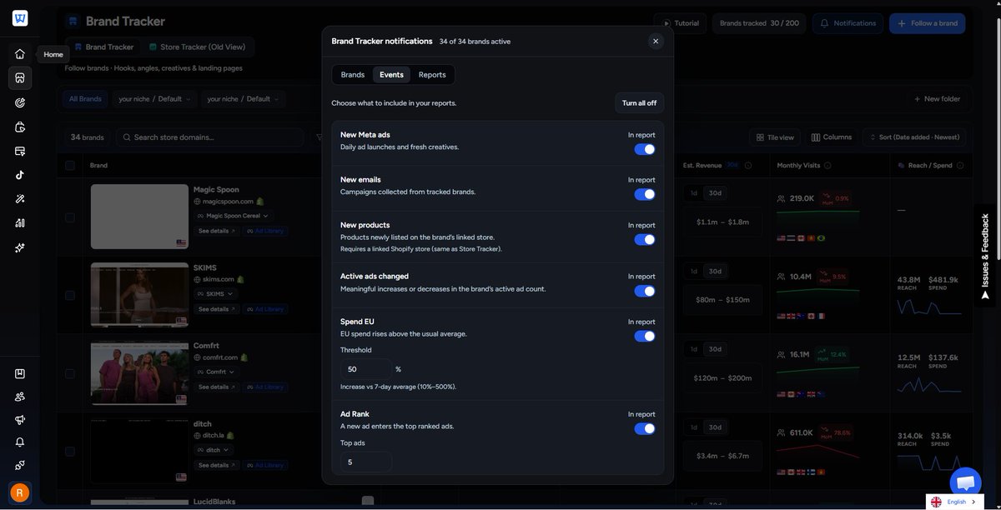The height and width of the screenshot is (510, 1001).
Task: Click the info icon beside Reach / Spend
Action: point(960,166)
